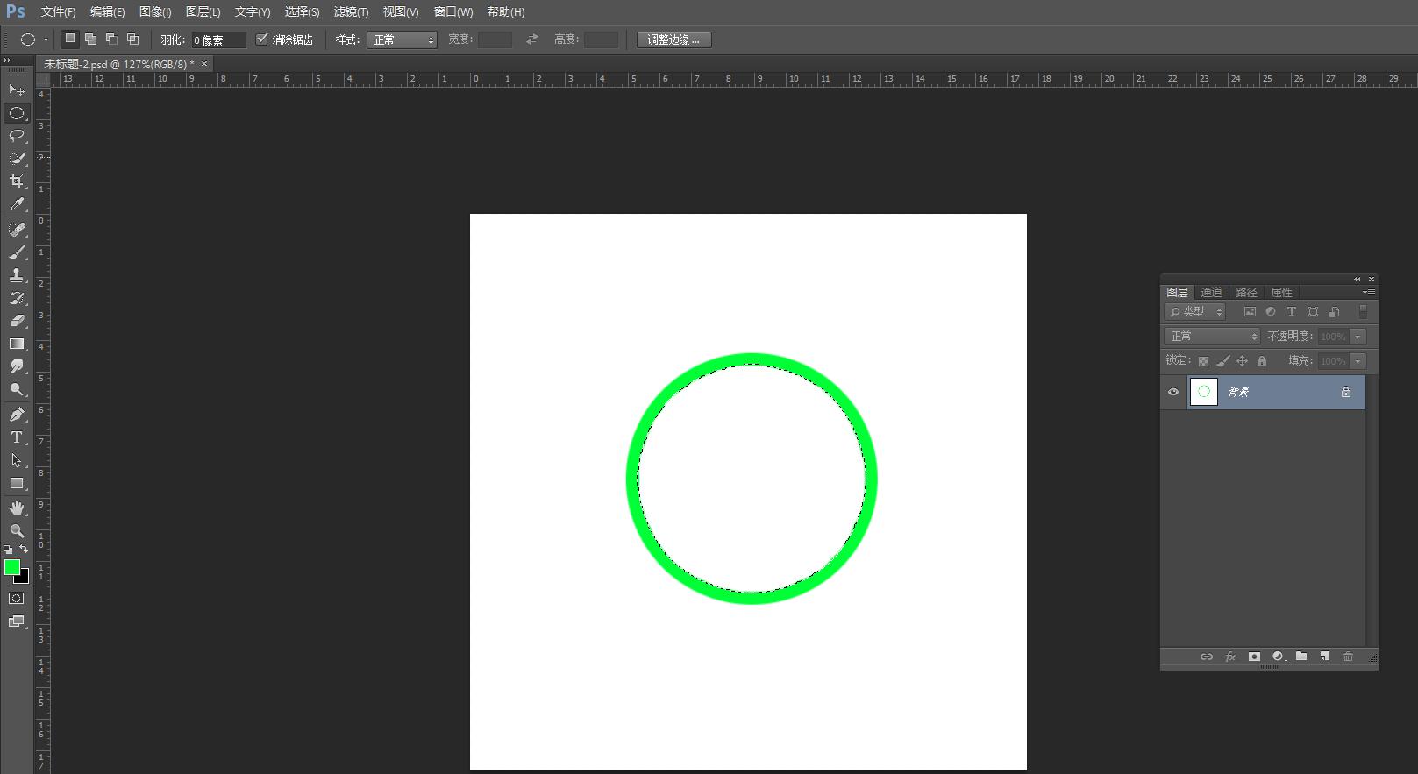Toggle Quick Mask mode
This screenshot has height=774, width=1418.
(17, 598)
